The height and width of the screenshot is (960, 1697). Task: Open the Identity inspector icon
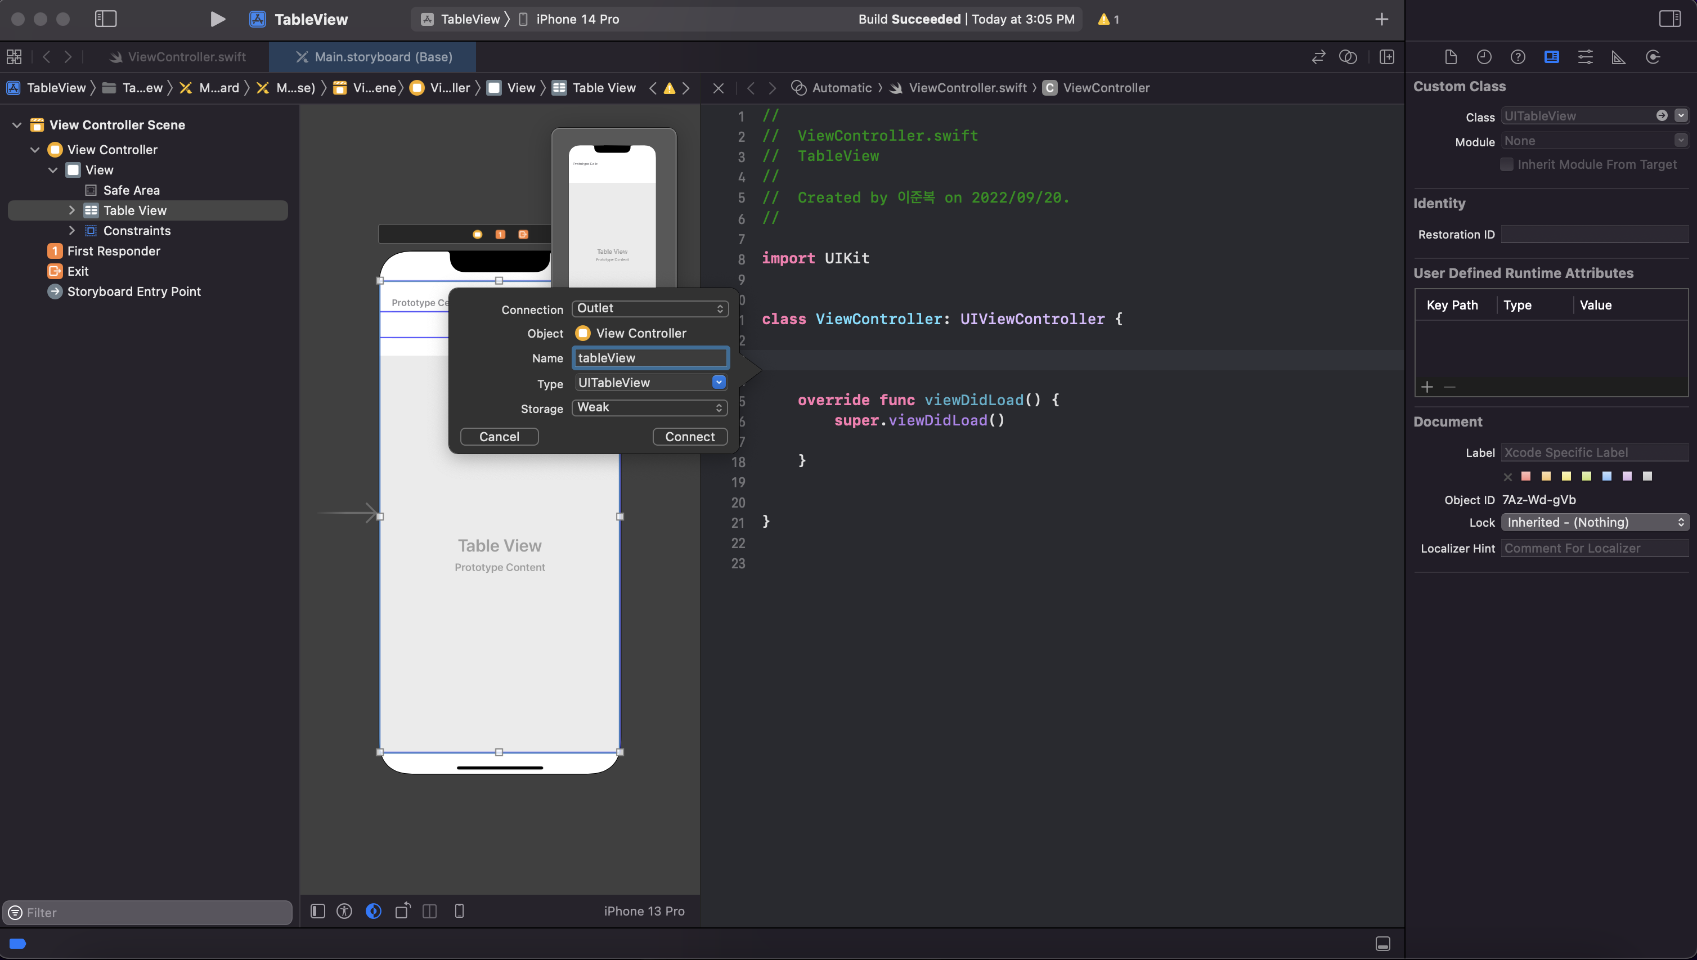click(x=1551, y=57)
